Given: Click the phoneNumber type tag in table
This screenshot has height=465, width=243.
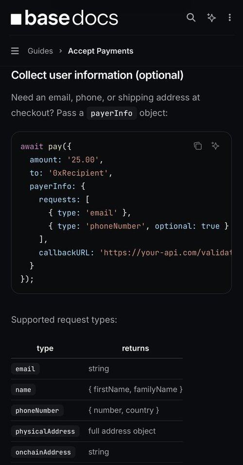Looking at the screenshot, I should click(x=37, y=410).
